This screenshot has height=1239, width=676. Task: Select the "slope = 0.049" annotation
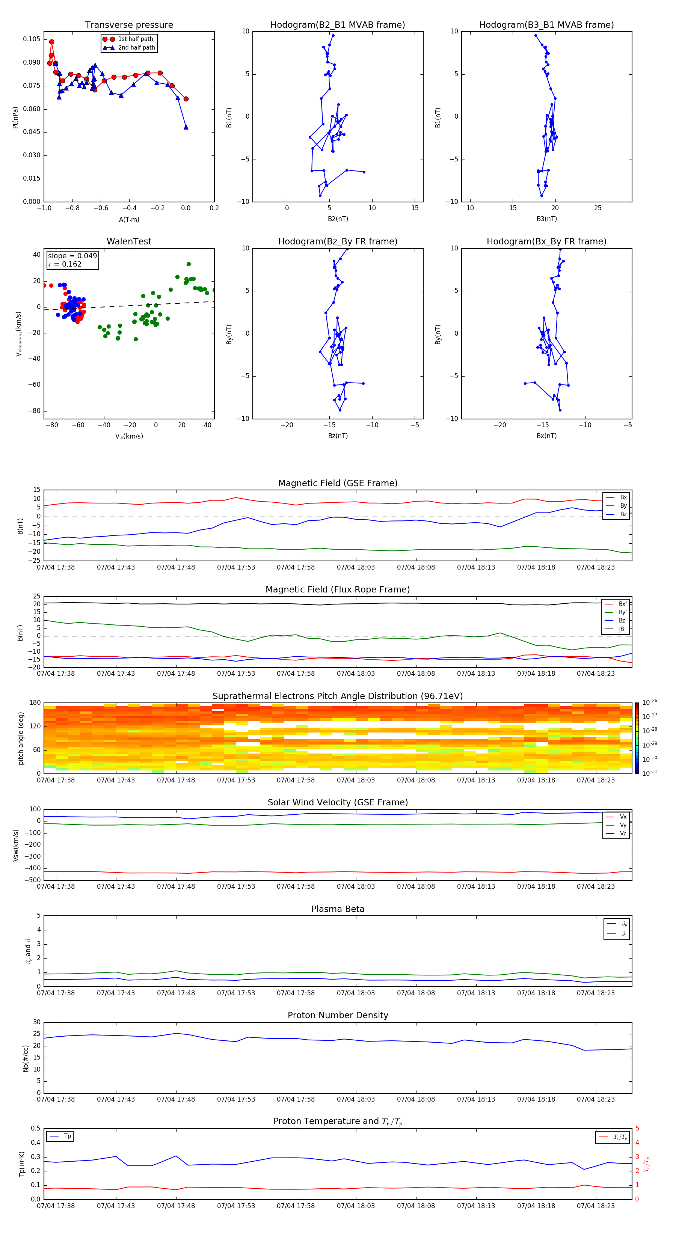tap(72, 256)
